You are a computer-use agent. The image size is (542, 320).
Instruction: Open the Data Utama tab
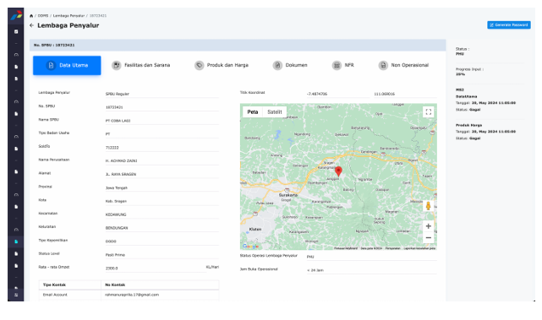point(67,65)
